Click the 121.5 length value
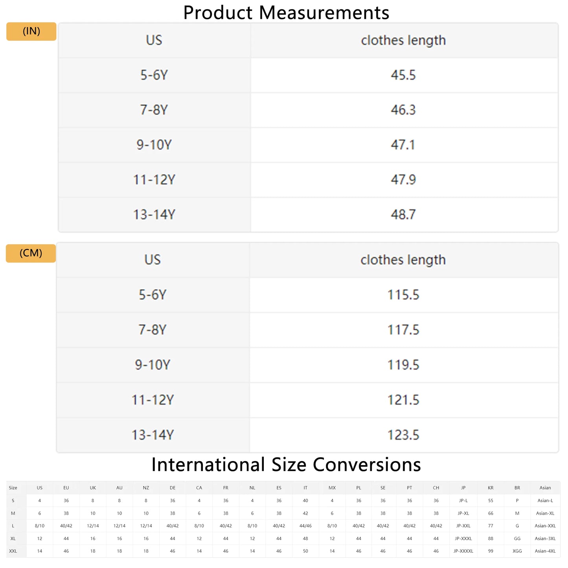 point(404,400)
